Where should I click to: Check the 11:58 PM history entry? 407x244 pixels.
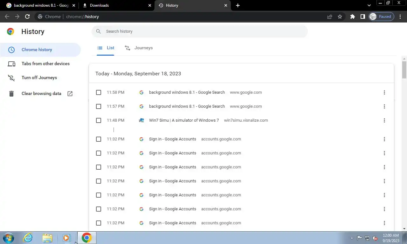point(99,92)
